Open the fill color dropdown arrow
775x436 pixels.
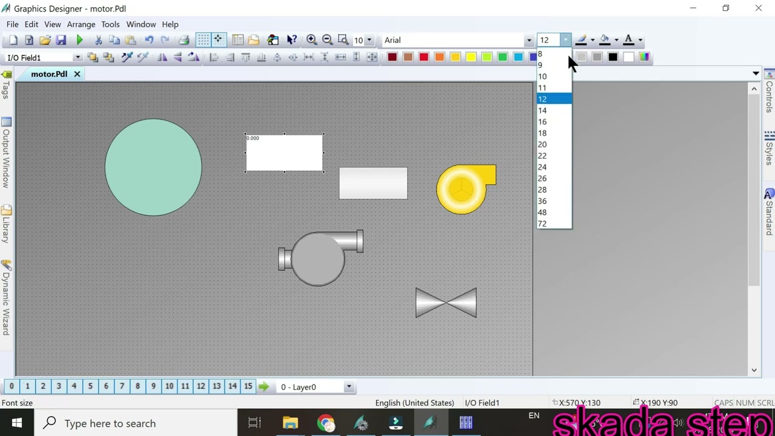616,40
